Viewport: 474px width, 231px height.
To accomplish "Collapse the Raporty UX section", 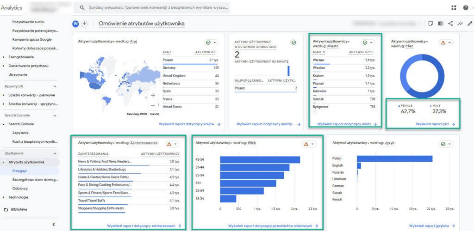I will coord(55,86).
